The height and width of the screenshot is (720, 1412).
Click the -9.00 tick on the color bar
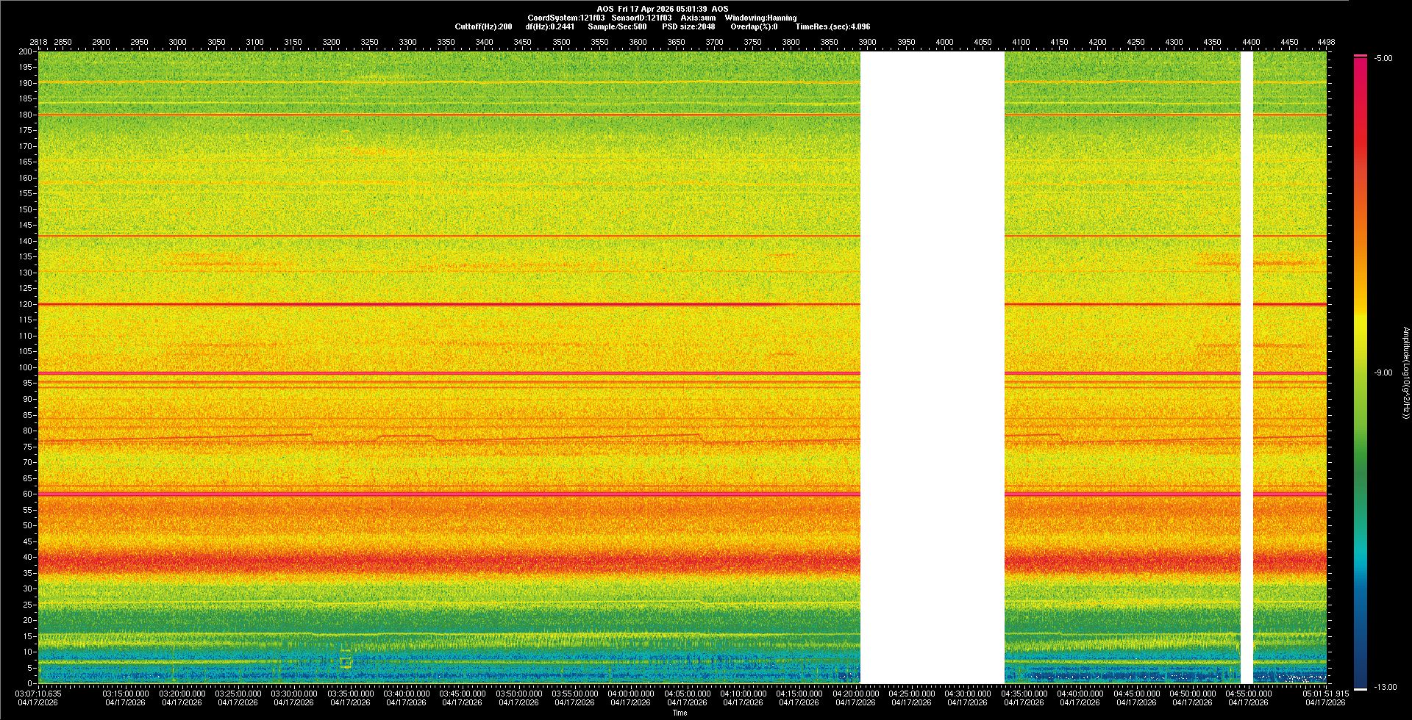[x=1383, y=373]
